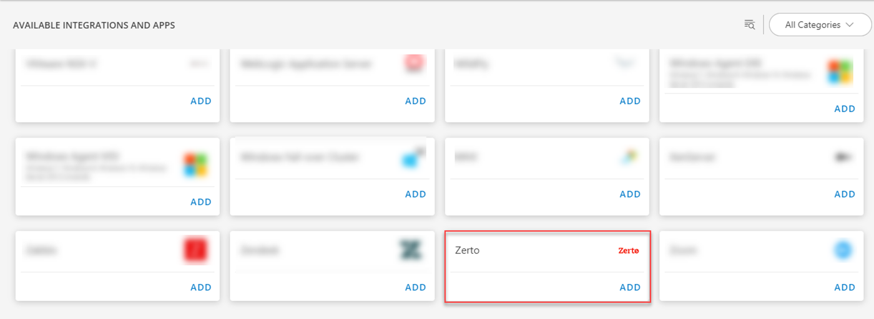The height and width of the screenshot is (319, 874).
Task: Click the Available Integrations and Apps heading
Action: 94,26
